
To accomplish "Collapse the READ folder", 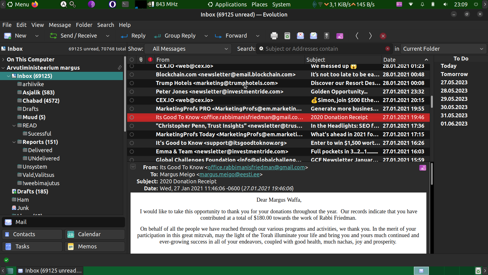I will click(14, 126).
